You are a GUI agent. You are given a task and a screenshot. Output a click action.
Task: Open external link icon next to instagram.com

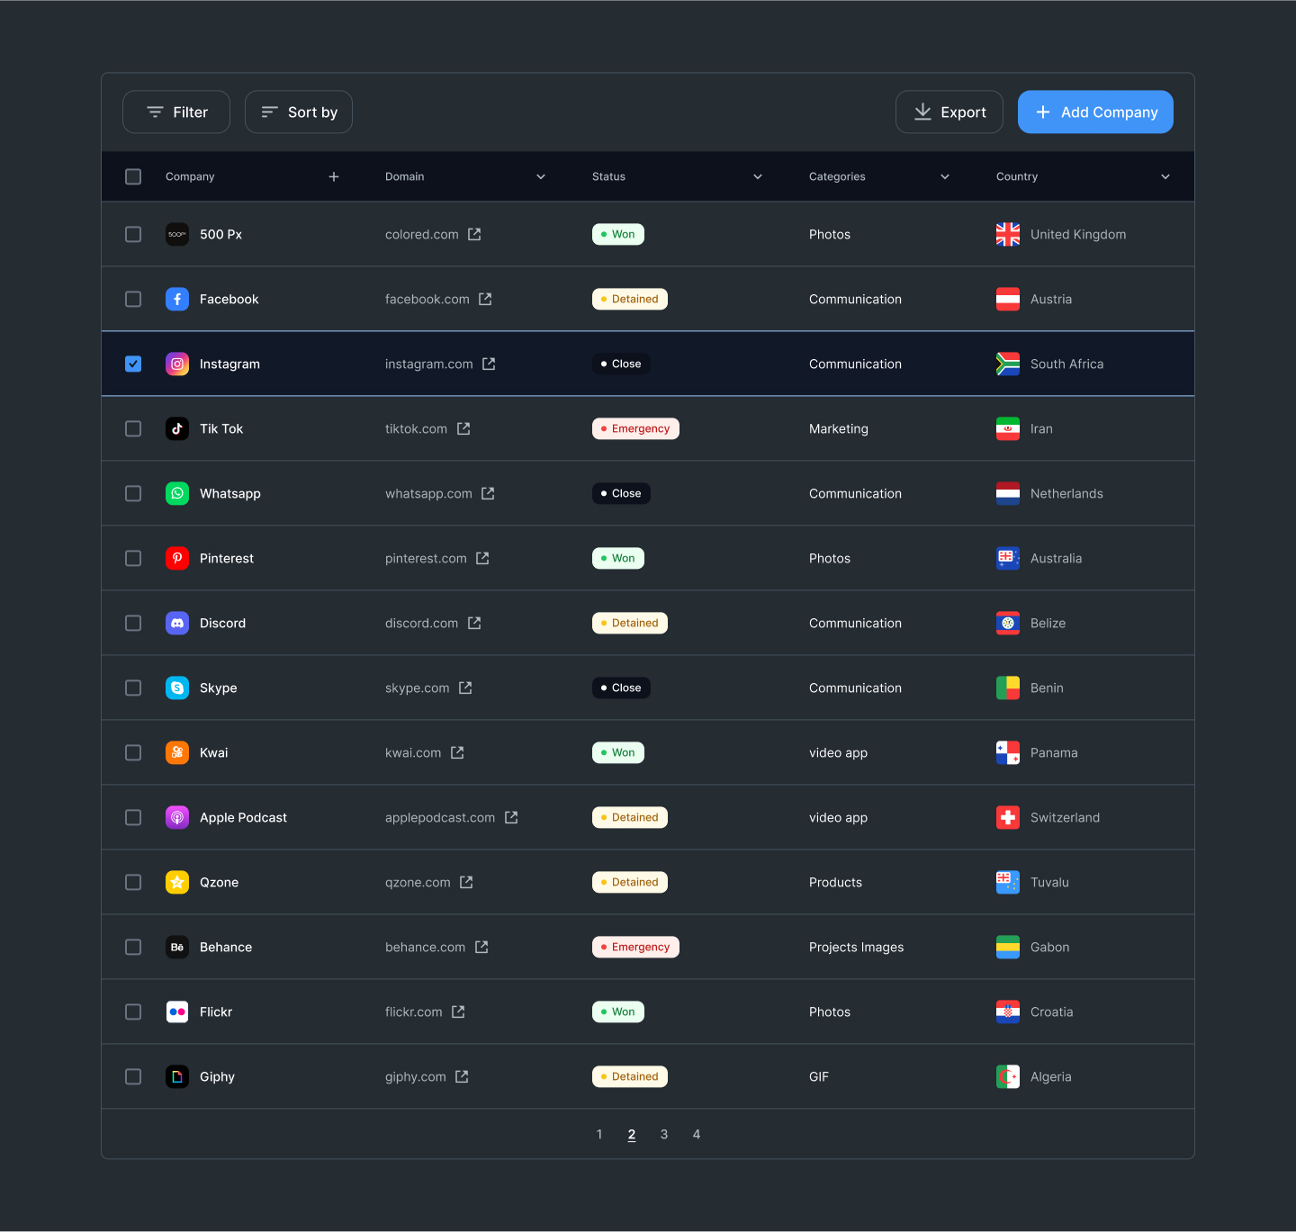pos(489,364)
